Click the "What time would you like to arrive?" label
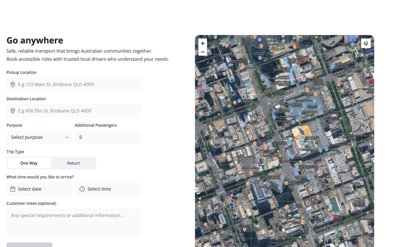This screenshot has width=395, height=247. pyautogui.click(x=40, y=177)
